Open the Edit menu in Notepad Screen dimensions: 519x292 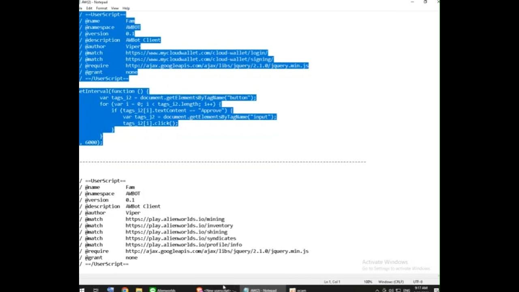89,8
